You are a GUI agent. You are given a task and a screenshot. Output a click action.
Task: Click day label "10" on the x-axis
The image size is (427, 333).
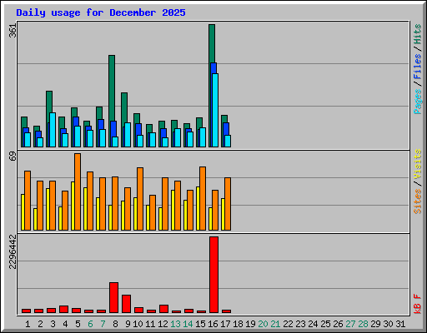pos(138,324)
